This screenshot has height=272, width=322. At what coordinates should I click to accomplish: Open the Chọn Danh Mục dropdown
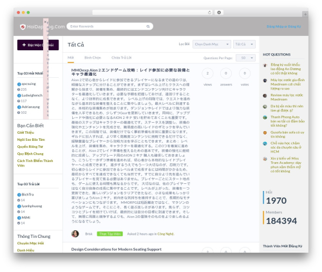212,44
